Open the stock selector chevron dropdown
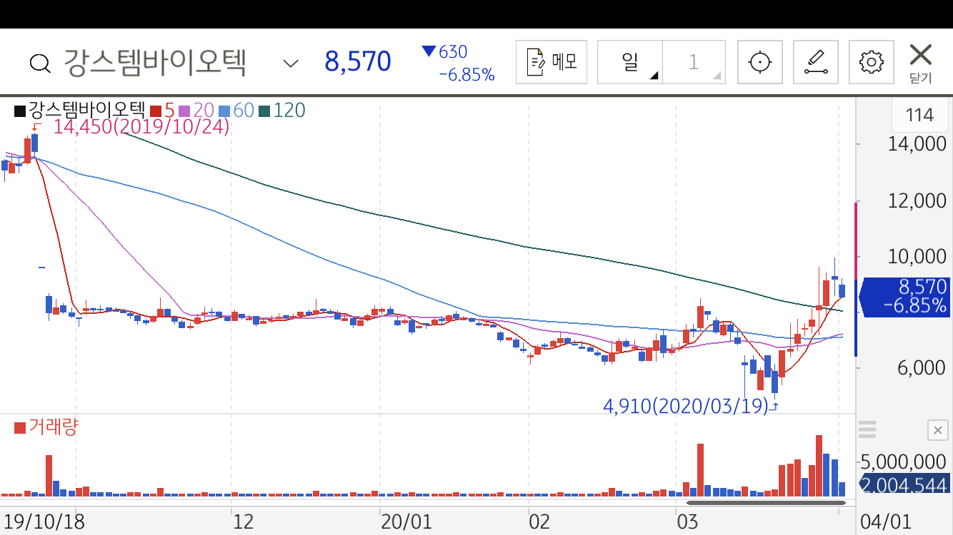This screenshot has height=535, width=953. click(290, 63)
